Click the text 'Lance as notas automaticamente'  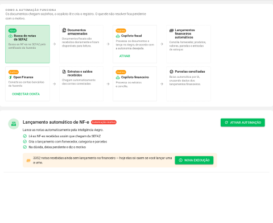63,130
